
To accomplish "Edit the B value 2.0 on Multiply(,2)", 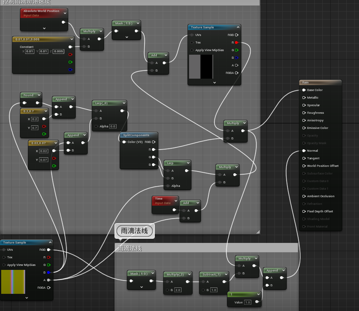I will click(178, 290).
